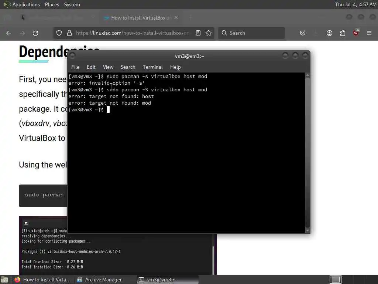Open the uBlock Origin extension icon

(x=356, y=33)
